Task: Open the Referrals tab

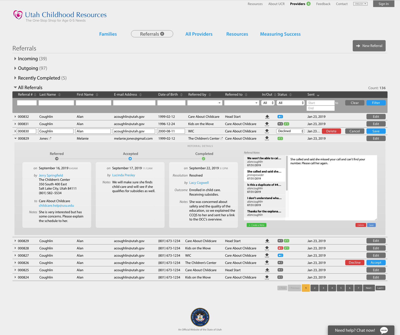Action: click(152, 34)
